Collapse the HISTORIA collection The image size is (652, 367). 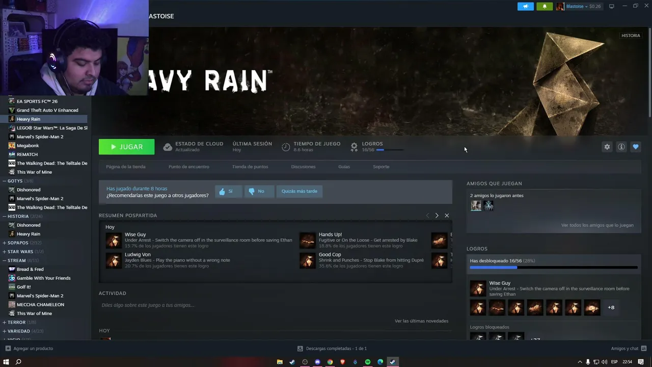4,216
